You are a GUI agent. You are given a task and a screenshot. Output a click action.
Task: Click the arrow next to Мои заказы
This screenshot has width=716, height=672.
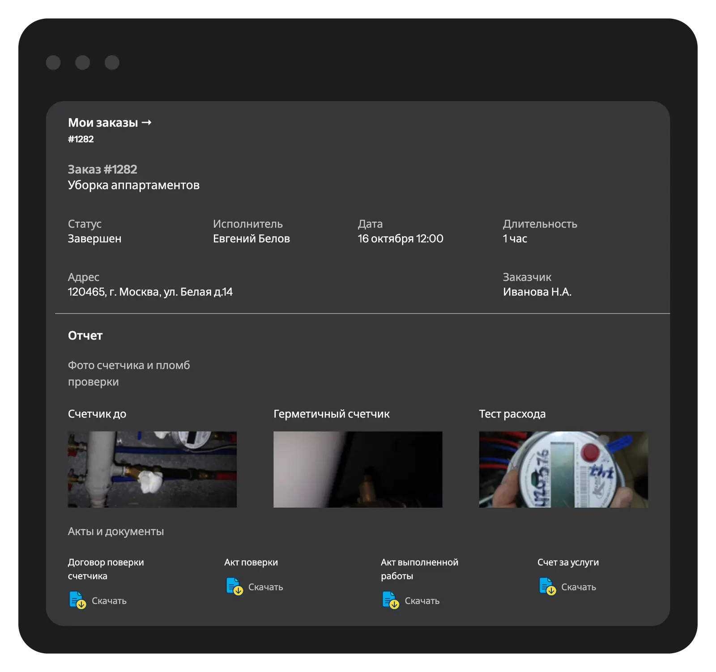coord(146,123)
